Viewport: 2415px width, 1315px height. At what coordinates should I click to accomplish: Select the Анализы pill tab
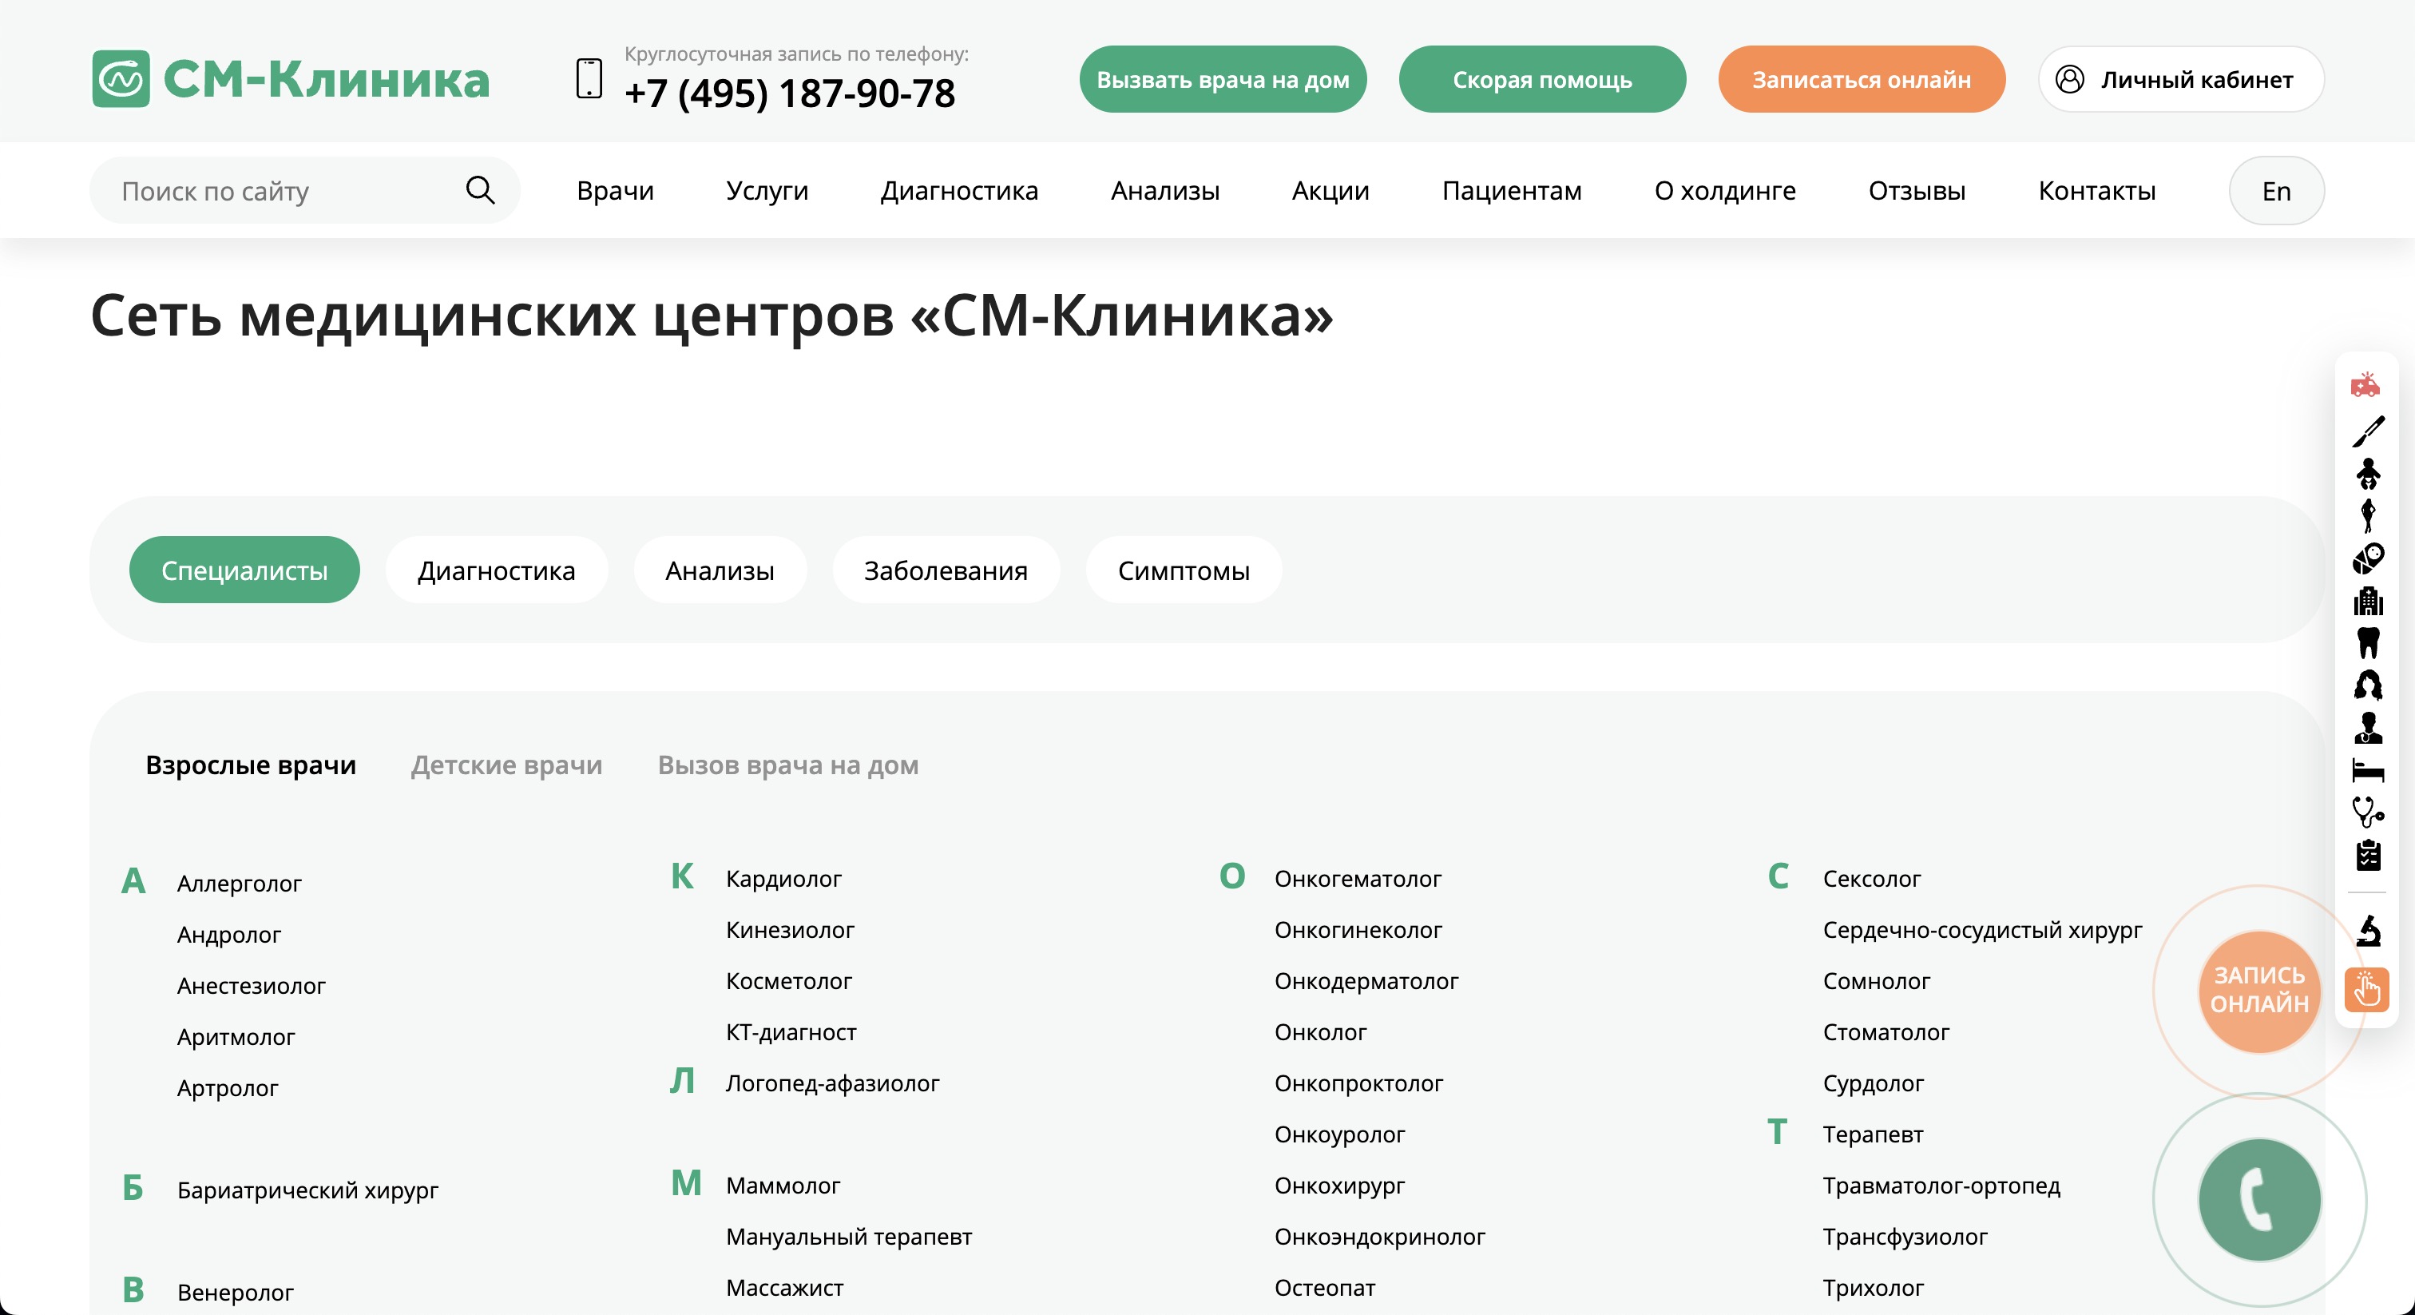[719, 570]
